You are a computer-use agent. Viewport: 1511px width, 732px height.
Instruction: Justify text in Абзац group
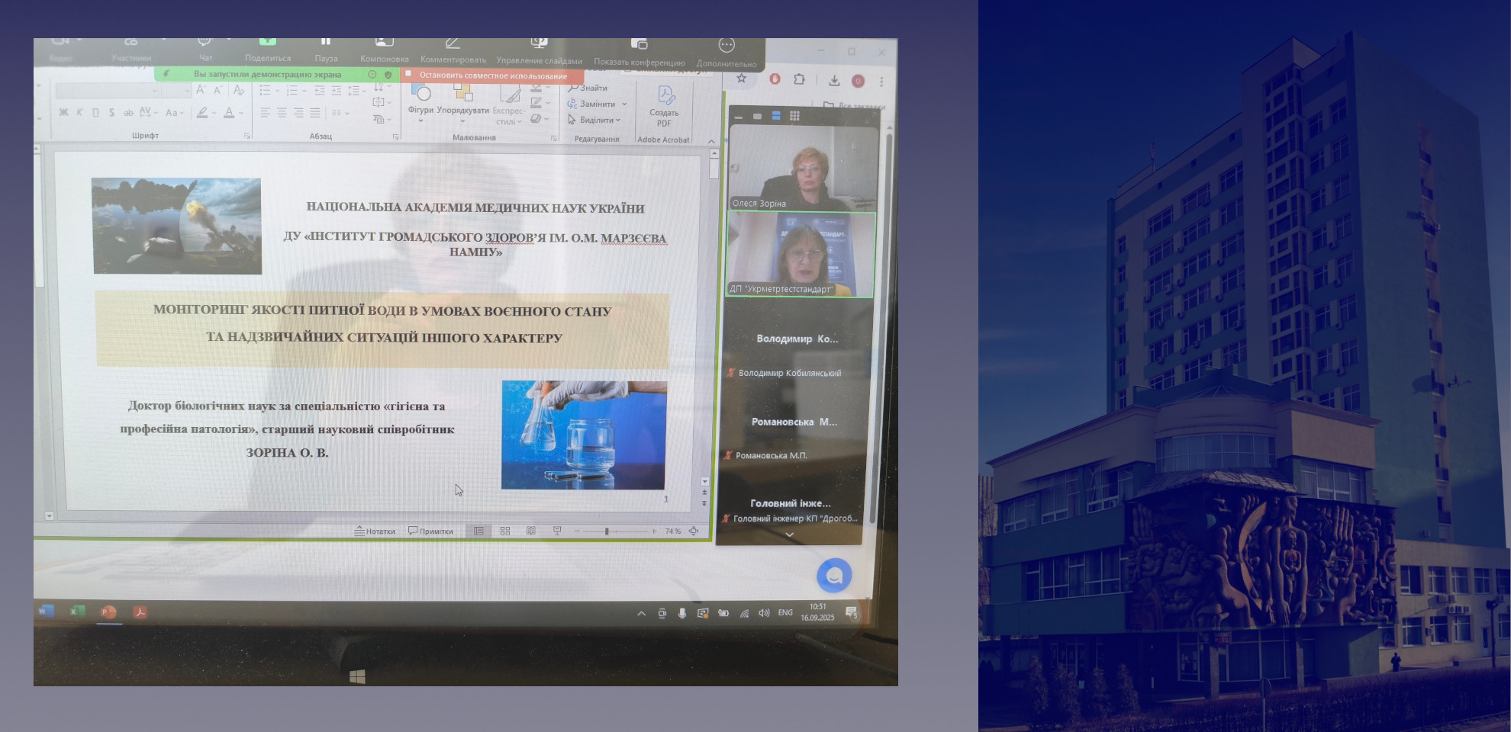pos(314,113)
